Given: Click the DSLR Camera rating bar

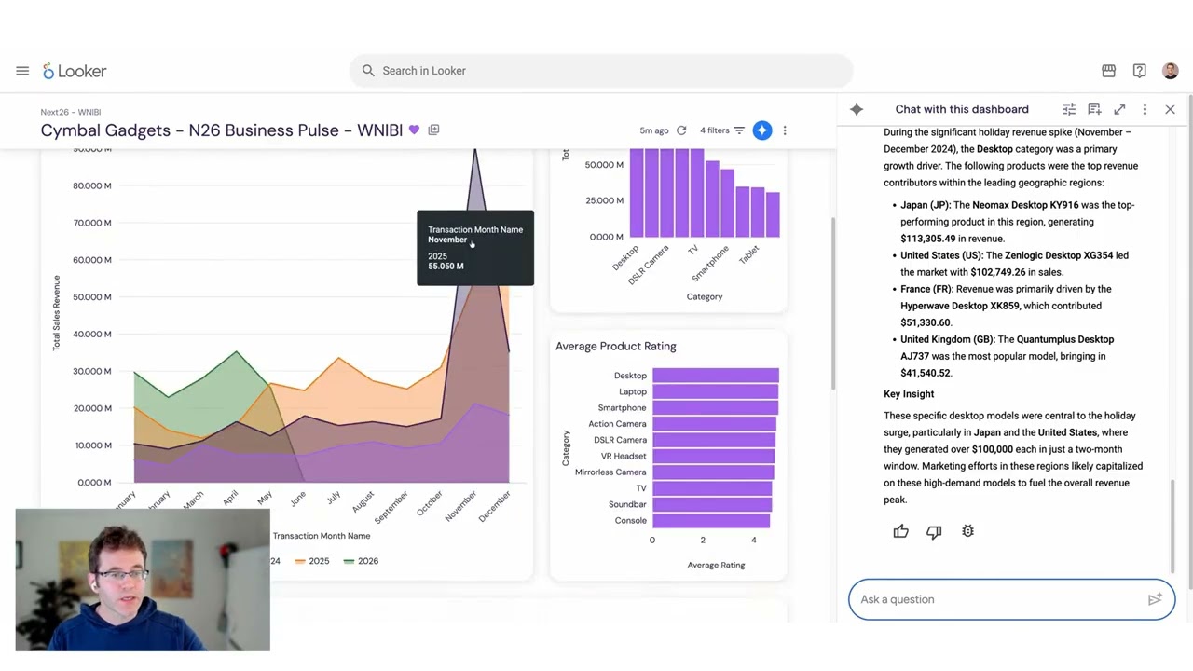Looking at the screenshot, I should tap(714, 440).
